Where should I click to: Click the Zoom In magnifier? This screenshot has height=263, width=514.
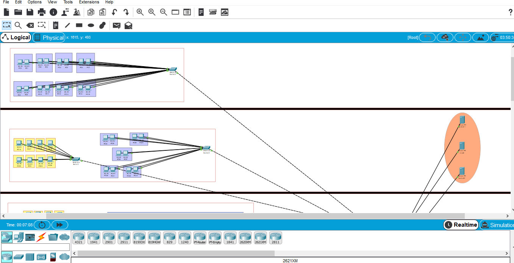[140, 12]
